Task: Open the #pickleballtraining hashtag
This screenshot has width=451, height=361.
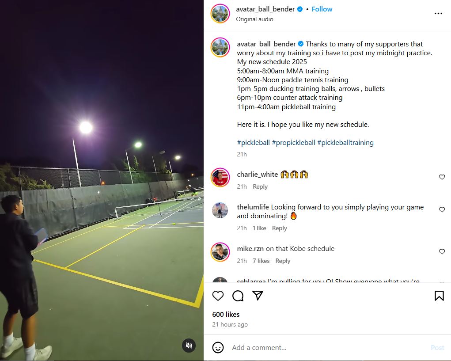Action: pos(345,143)
